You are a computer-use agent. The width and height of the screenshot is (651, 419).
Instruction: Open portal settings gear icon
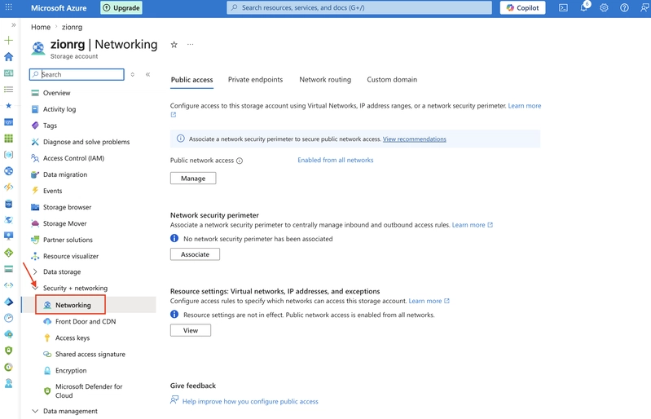(x=604, y=8)
